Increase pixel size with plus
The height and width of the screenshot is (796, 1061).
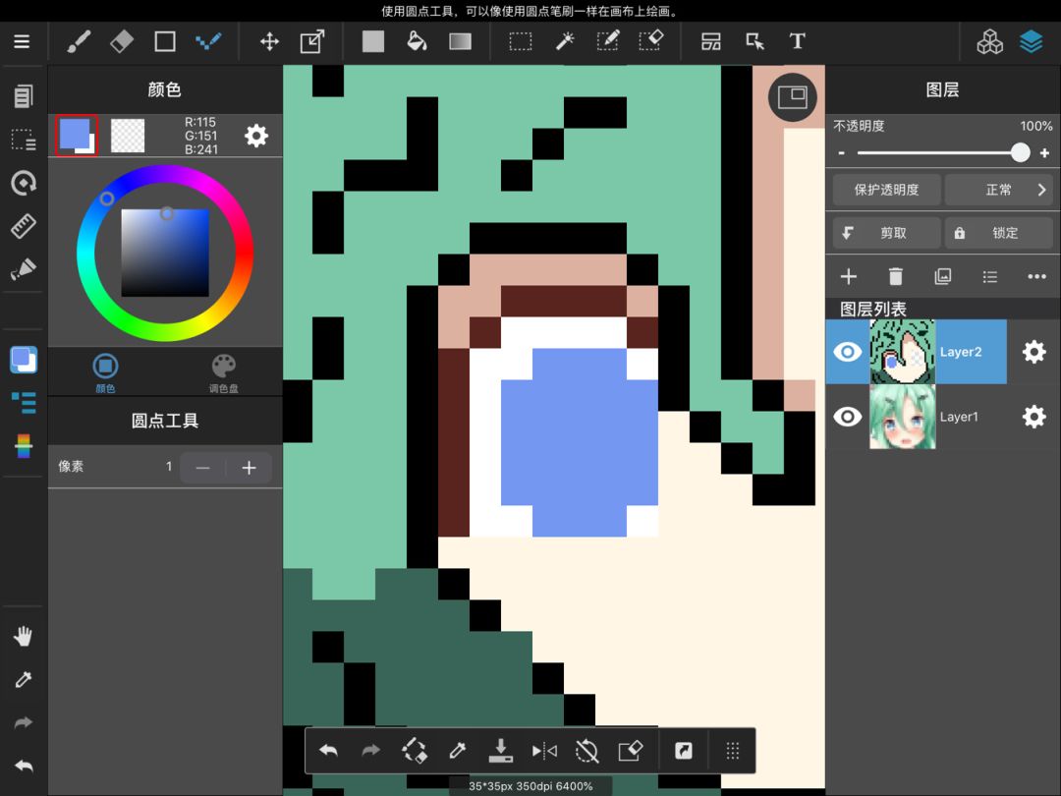pyautogui.click(x=249, y=468)
